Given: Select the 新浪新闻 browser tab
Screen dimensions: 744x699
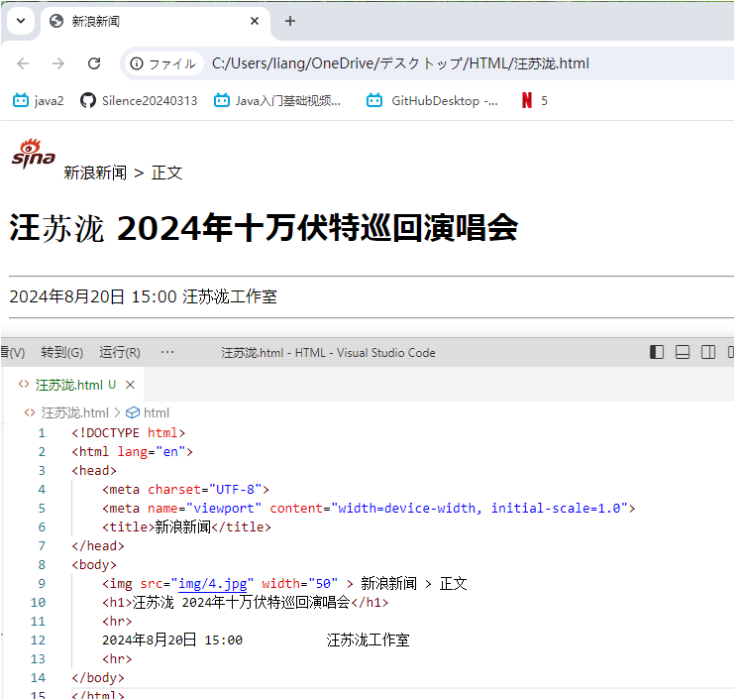Looking at the screenshot, I should point(156,22).
